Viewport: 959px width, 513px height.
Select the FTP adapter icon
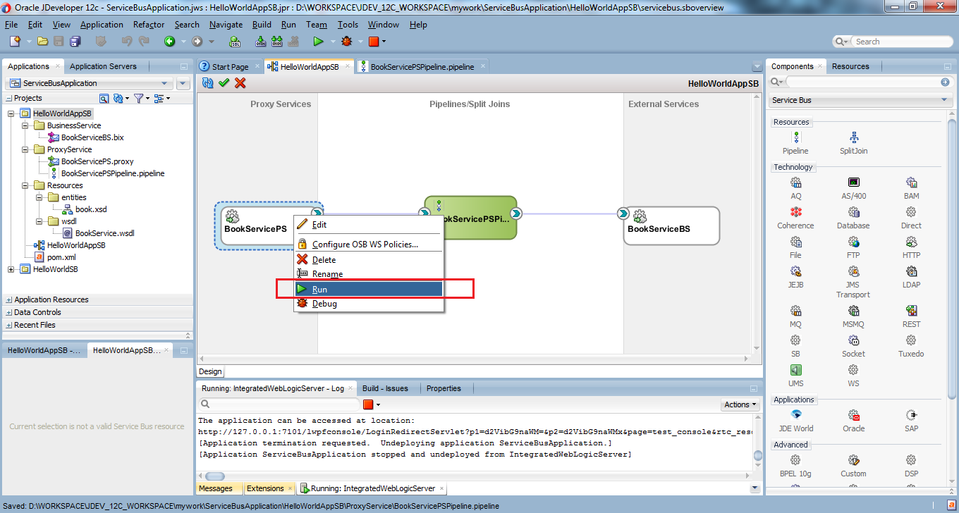(x=854, y=242)
